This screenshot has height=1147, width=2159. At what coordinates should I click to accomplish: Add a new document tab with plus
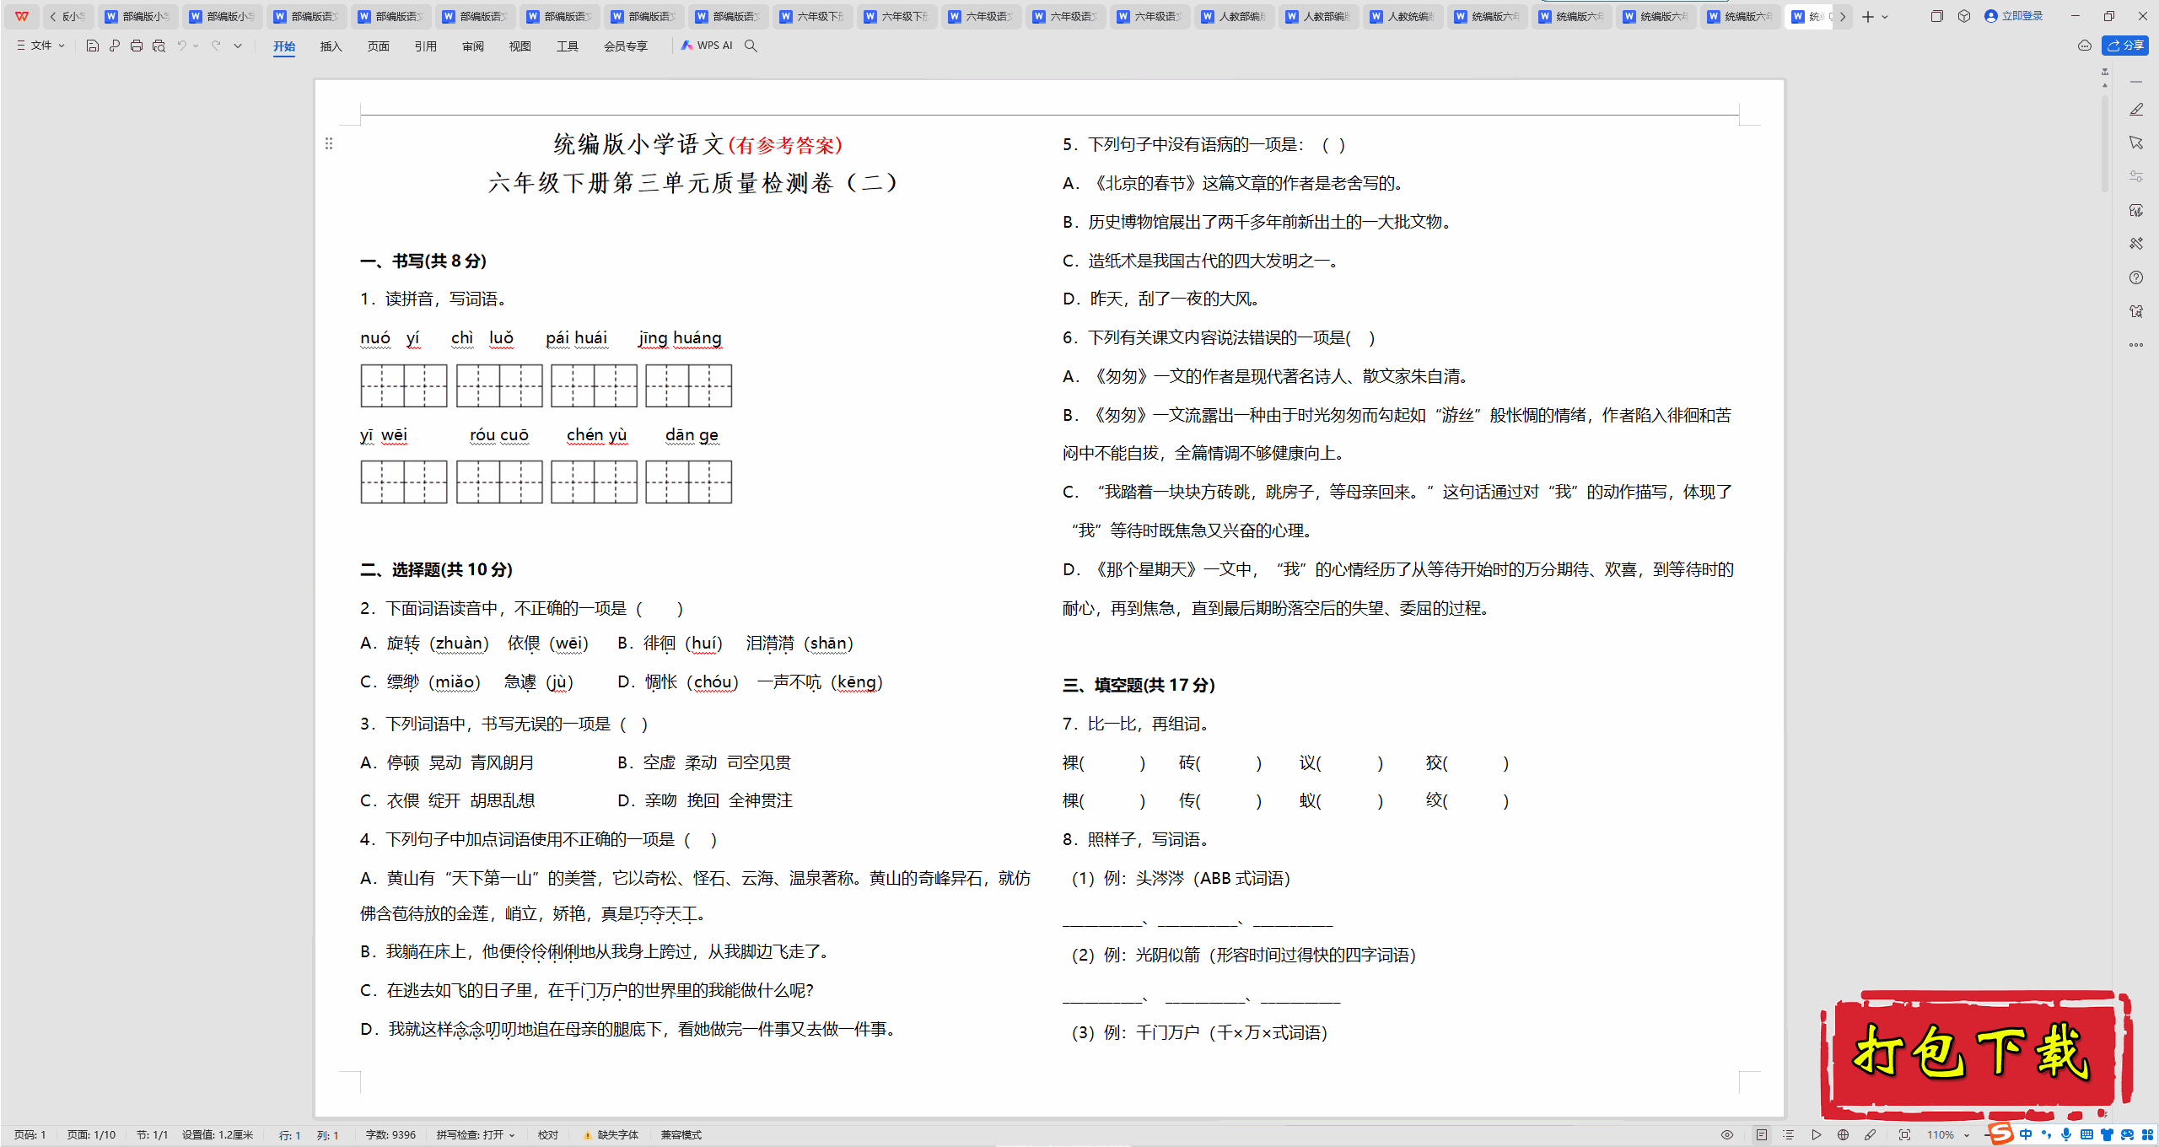tap(1868, 17)
